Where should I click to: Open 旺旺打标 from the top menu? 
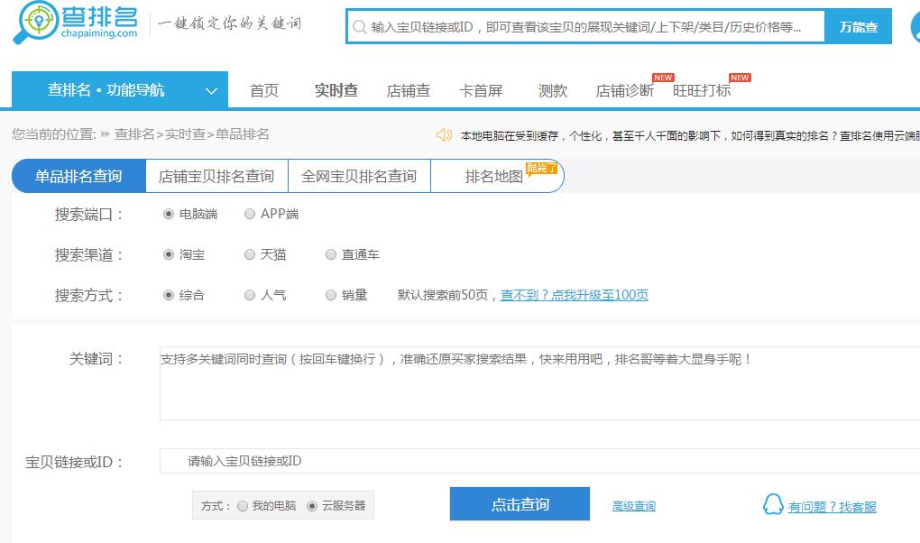click(702, 91)
